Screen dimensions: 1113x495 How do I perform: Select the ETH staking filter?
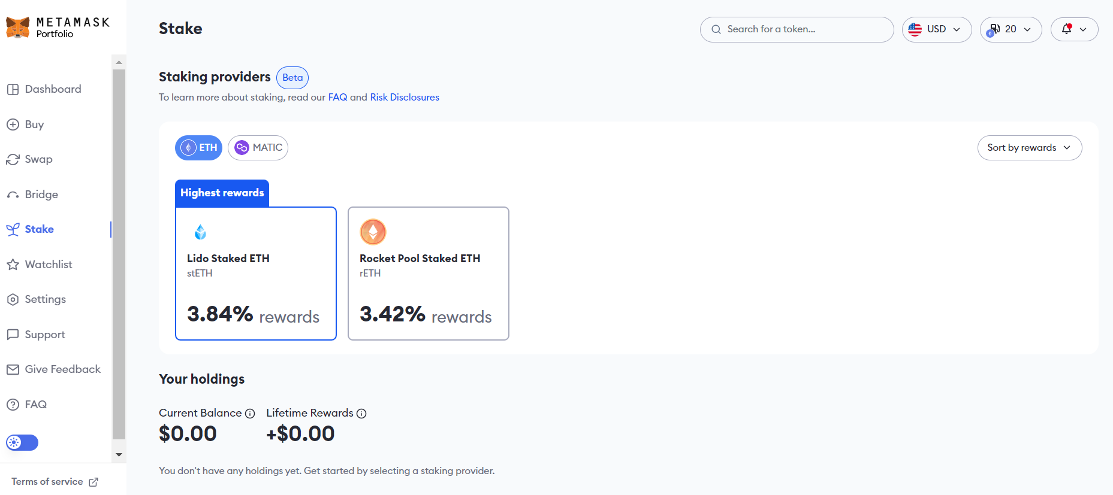(x=198, y=148)
